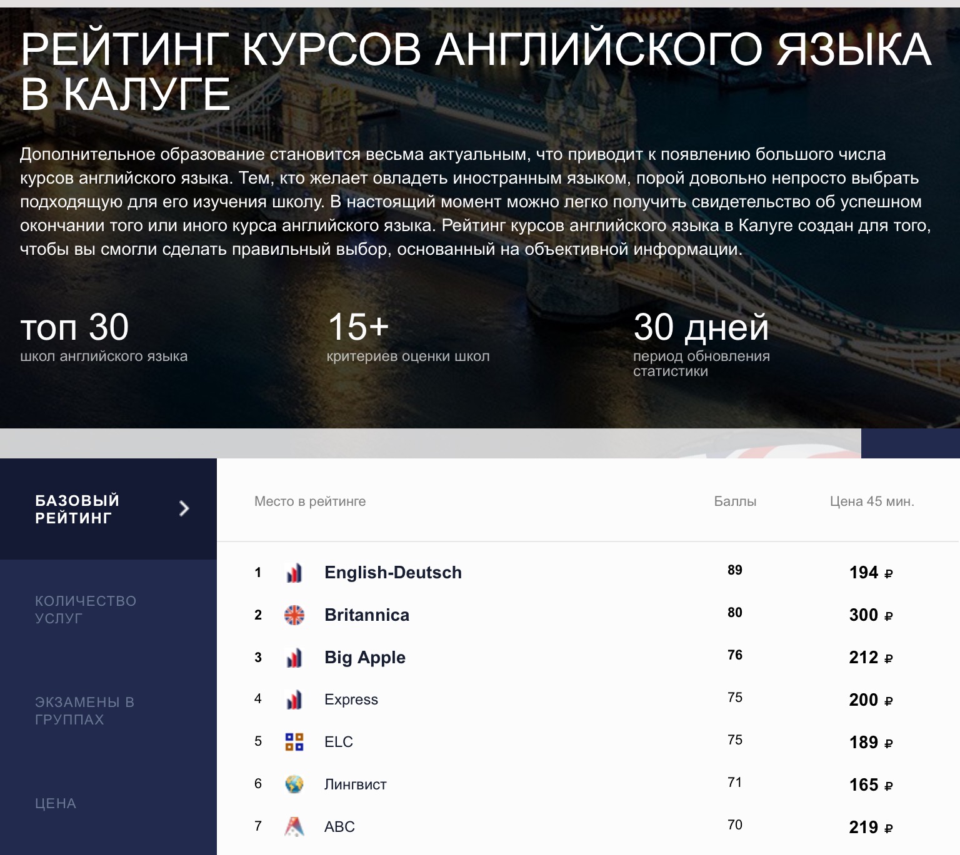Click the Баллы column header

[735, 502]
